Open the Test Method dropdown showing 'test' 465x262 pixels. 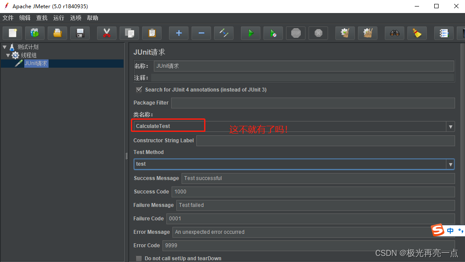click(450, 164)
